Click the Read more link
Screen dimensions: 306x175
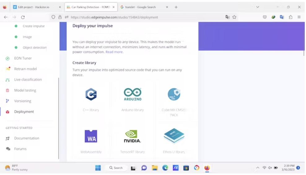coord(114,52)
